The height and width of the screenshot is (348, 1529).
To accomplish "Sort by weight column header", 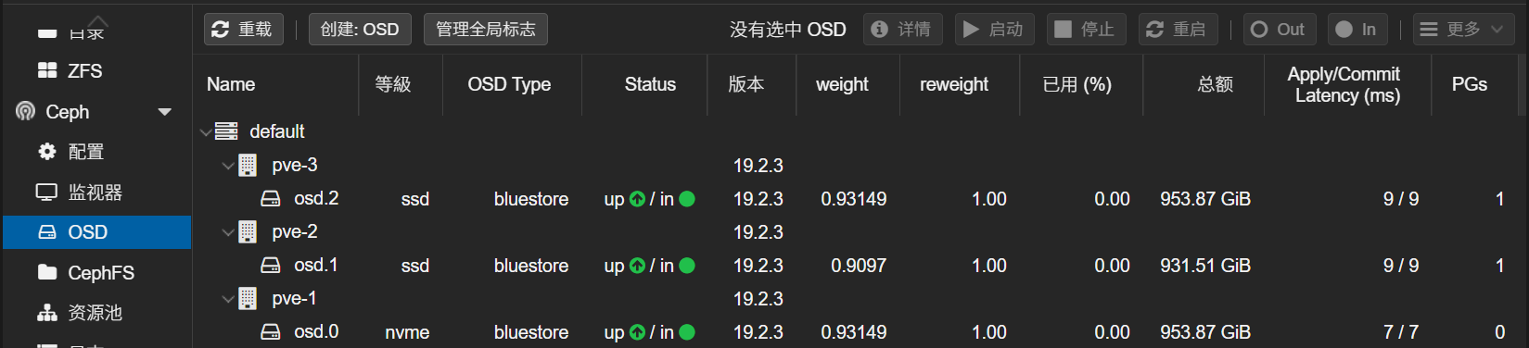I will (x=847, y=84).
